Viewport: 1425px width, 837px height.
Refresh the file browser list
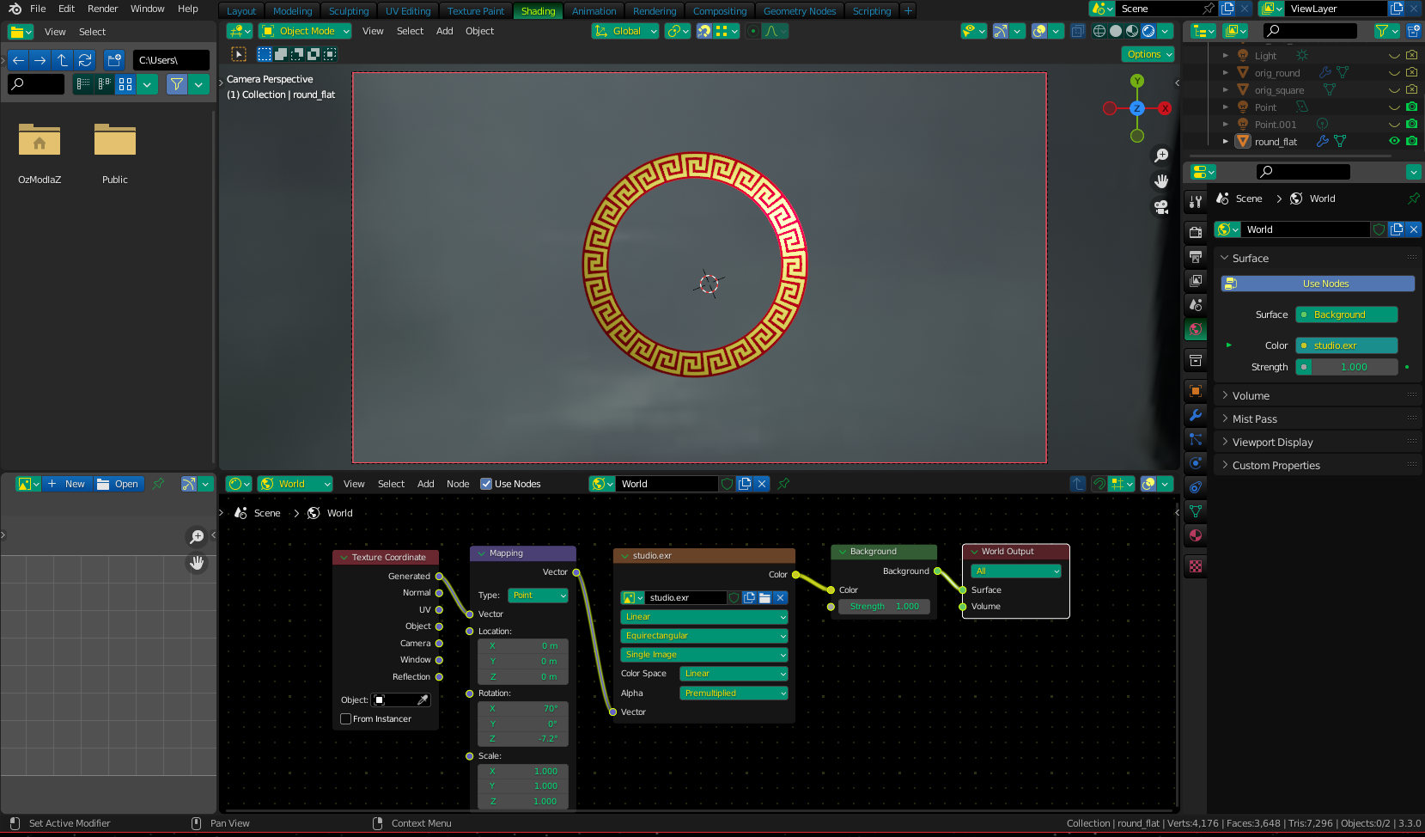pos(85,60)
